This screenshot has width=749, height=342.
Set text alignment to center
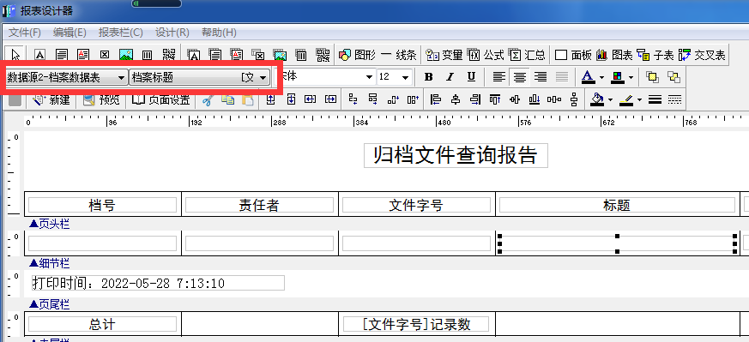(520, 77)
